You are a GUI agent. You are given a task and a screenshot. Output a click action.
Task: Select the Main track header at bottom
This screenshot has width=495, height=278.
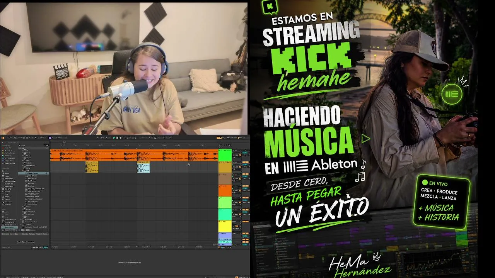coord(225,244)
